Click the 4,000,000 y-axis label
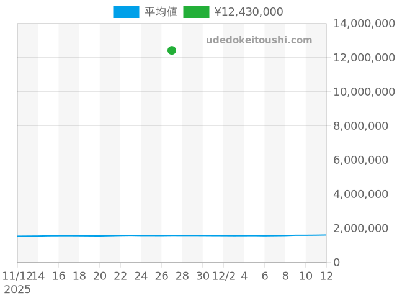The height and width of the screenshot is (298, 397). pos(360,194)
